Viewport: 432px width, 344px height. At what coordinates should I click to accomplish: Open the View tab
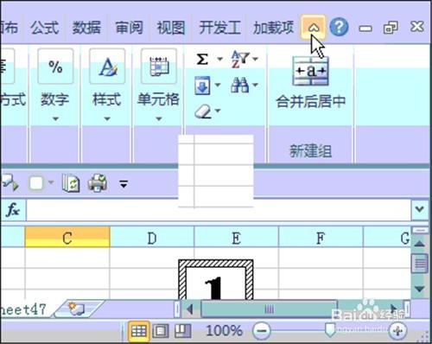(170, 28)
